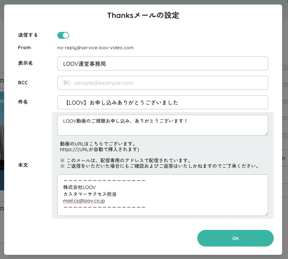Click the カスタマーサクセス担当 line
The width and height of the screenshot is (288, 259).
(x=90, y=194)
